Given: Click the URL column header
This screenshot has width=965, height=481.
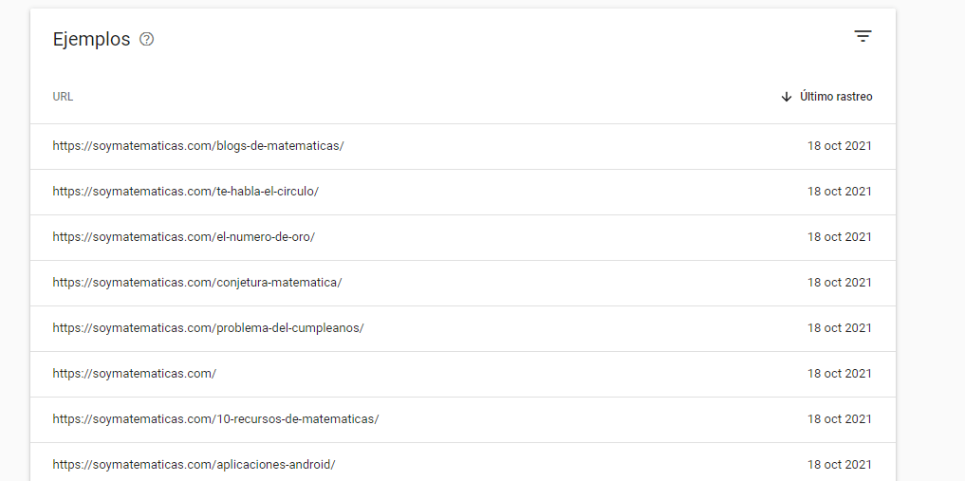Looking at the screenshot, I should 63,97.
